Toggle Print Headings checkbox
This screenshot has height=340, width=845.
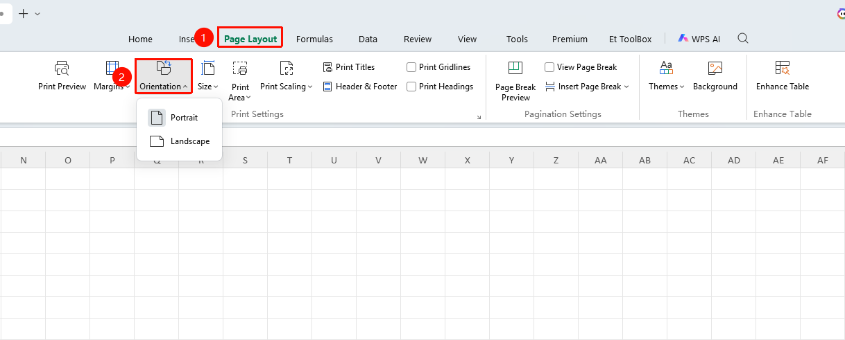pyautogui.click(x=411, y=87)
